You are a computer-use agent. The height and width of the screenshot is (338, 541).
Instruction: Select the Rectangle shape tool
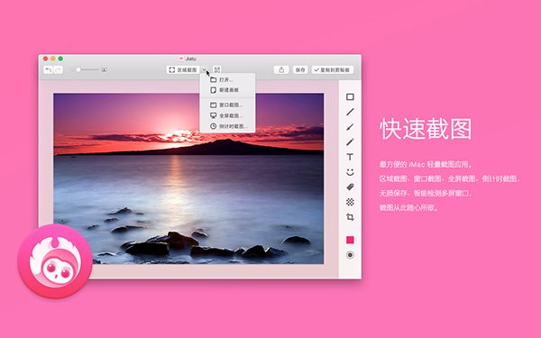point(350,97)
